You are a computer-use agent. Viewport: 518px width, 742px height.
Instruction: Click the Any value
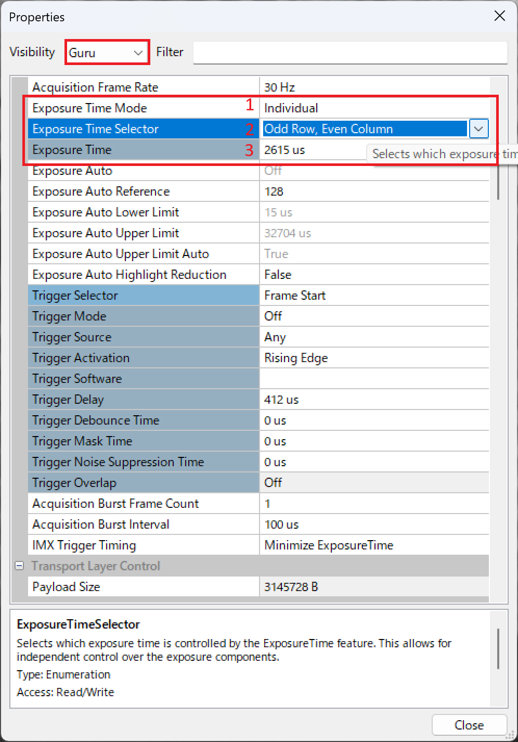click(x=275, y=337)
